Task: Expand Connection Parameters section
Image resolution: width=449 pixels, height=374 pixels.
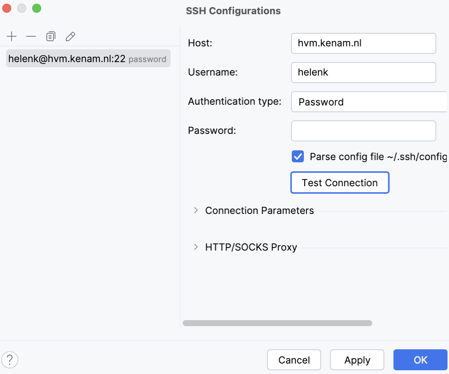Action: tap(195, 210)
